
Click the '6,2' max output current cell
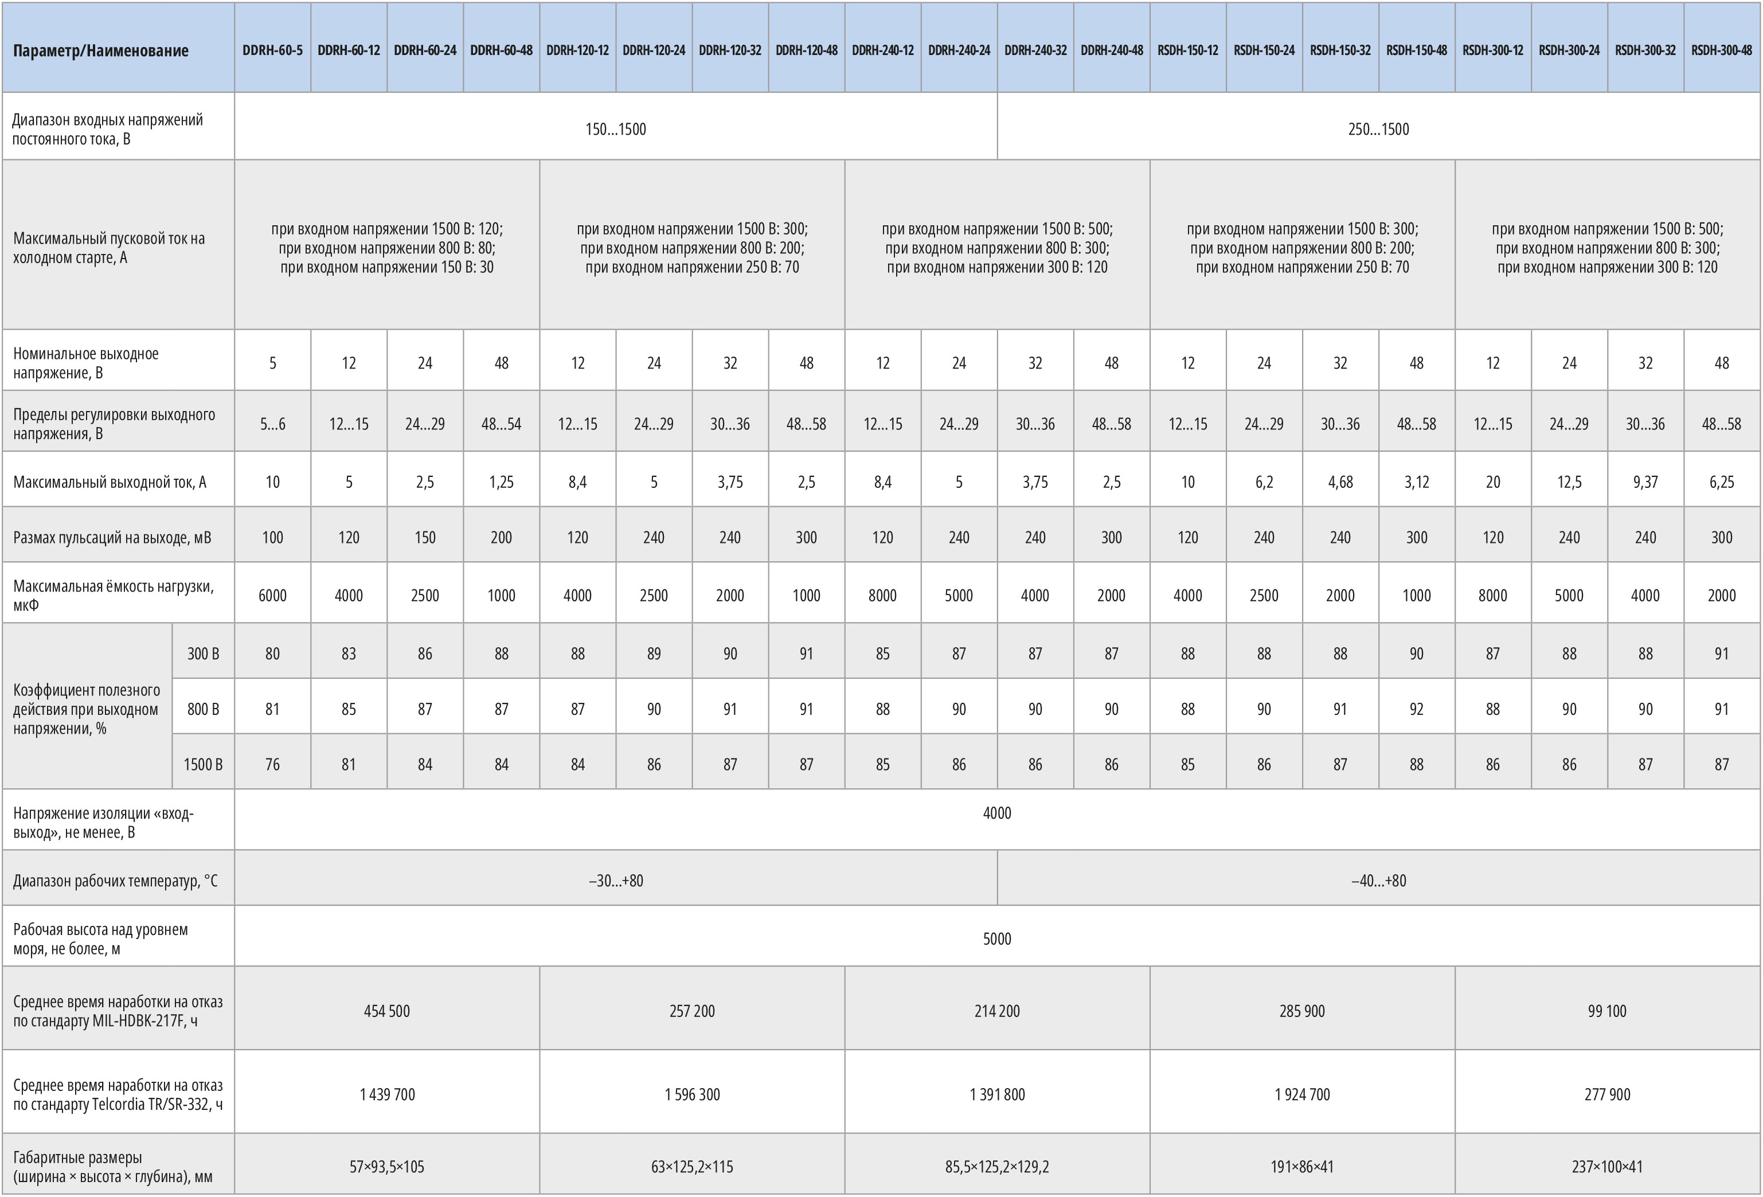1265,479
